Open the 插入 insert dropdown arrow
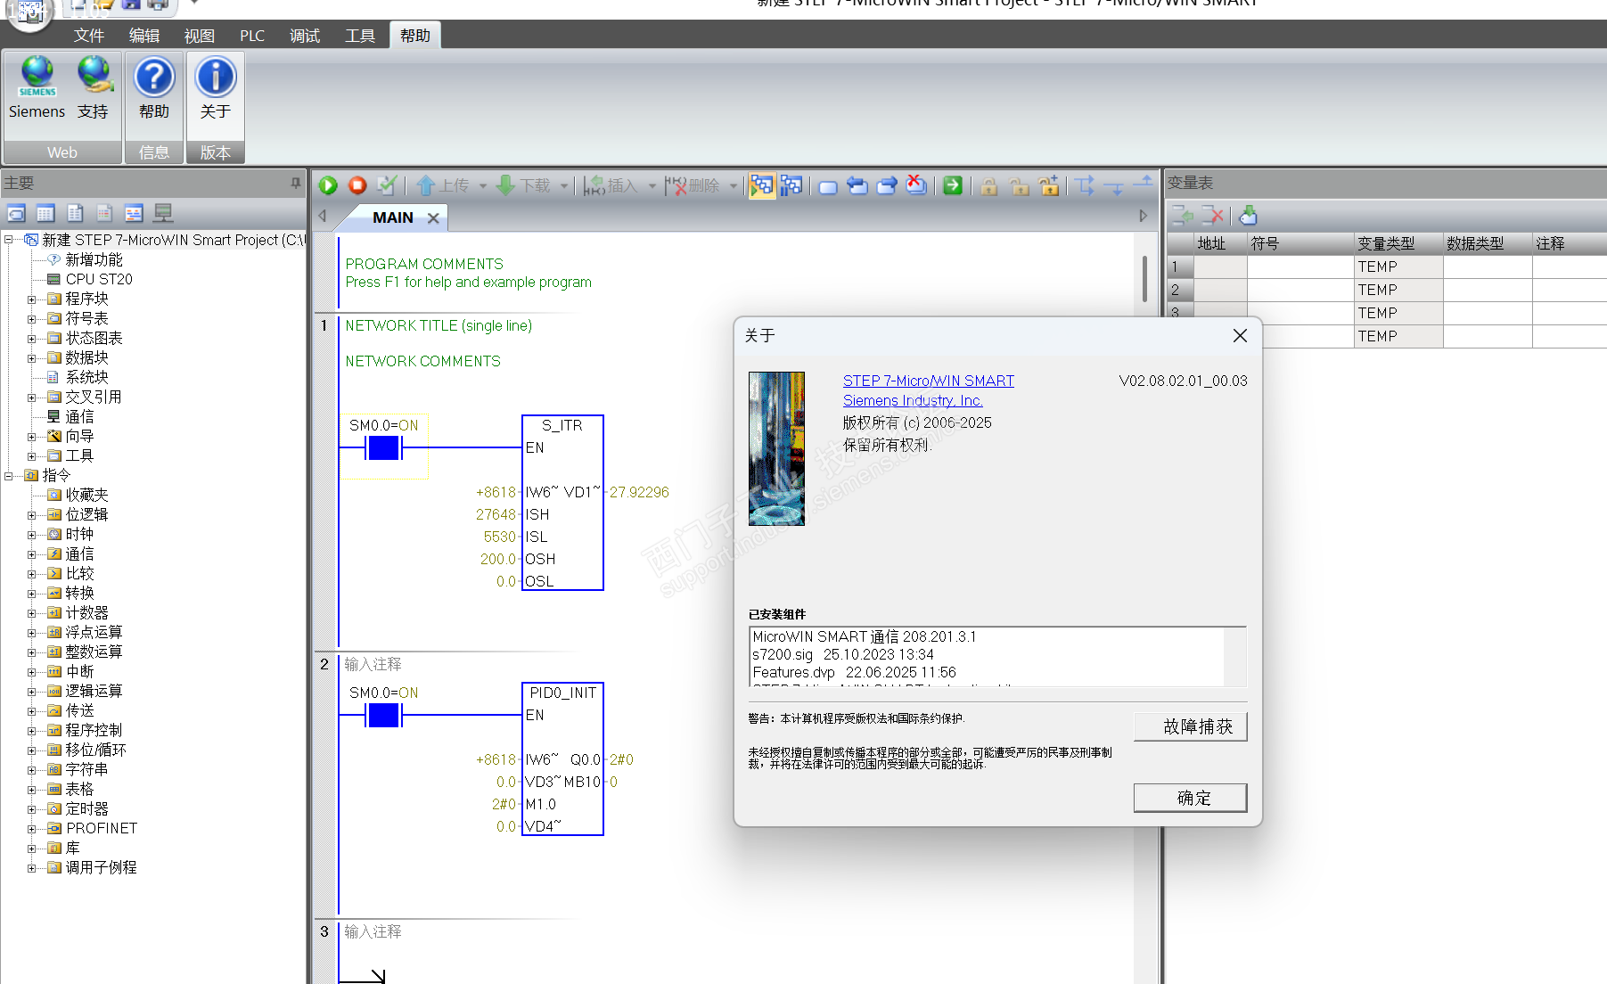 pos(652,185)
